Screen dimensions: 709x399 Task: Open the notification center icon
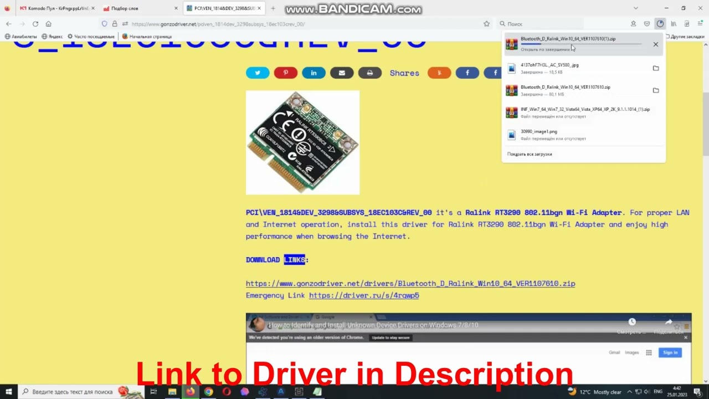point(697,392)
